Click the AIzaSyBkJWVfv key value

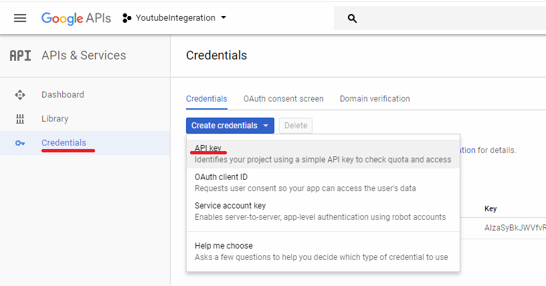[515, 228]
